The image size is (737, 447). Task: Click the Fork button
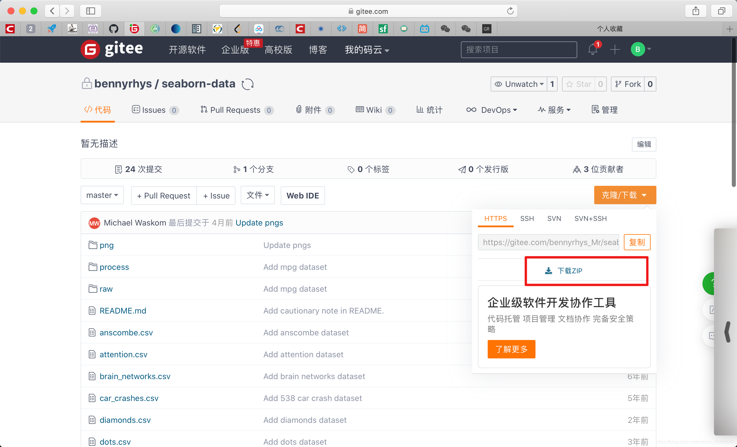click(628, 84)
